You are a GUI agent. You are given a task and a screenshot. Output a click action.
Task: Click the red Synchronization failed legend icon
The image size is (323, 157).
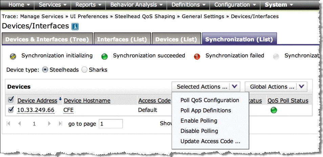coord(197,57)
